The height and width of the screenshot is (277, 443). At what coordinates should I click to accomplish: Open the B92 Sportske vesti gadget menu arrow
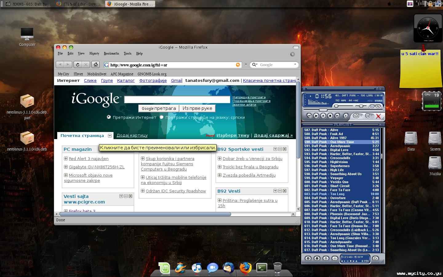[x=275, y=149]
